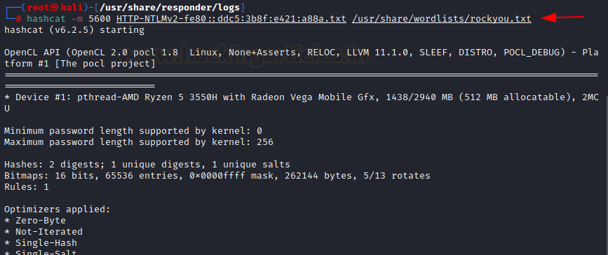Click the HTTP-NTLMv2 hash file name
Viewport: 608px width, 255px height.
231,19
